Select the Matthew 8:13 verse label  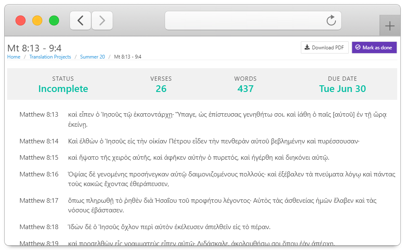click(39, 114)
